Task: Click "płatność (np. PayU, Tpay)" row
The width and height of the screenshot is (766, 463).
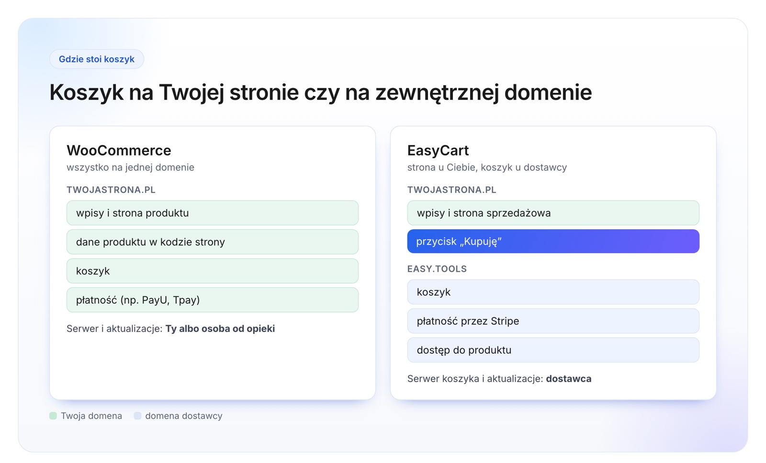Action: 213,300
